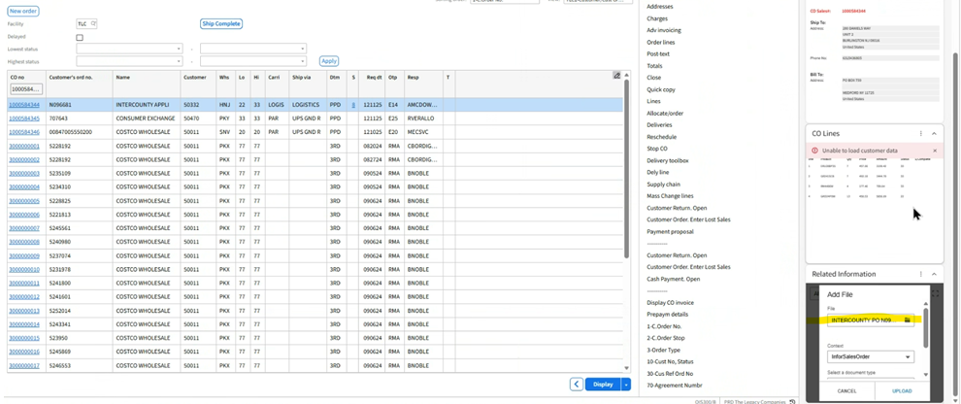Select Reschedule option
Image resolution: width=961 pixels, height=404 pixels.
point(661,137)
